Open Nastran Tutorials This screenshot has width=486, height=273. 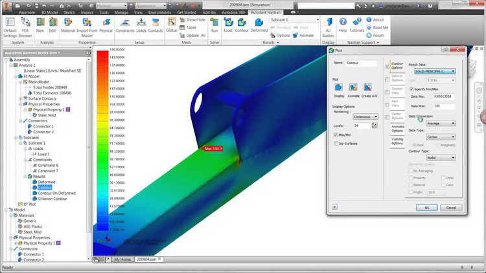[357, 25]
